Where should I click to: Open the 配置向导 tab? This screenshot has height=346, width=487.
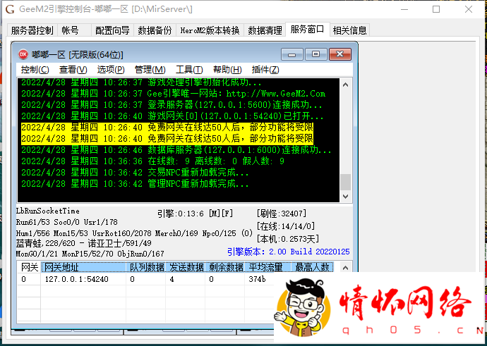coord(112,30)
